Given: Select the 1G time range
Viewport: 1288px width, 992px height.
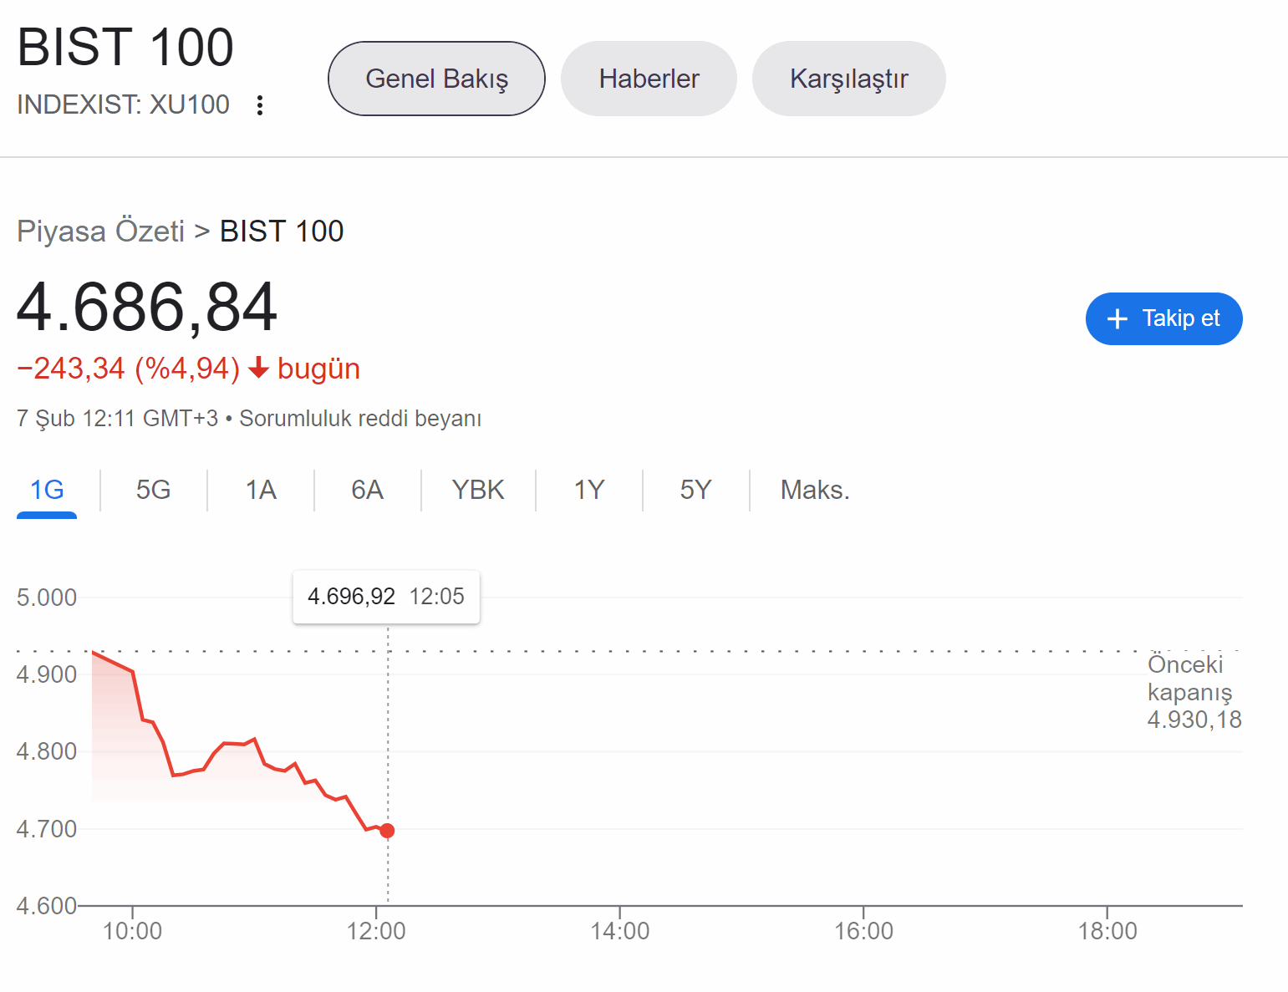Looking at the screenshot, I should [47, 490].
